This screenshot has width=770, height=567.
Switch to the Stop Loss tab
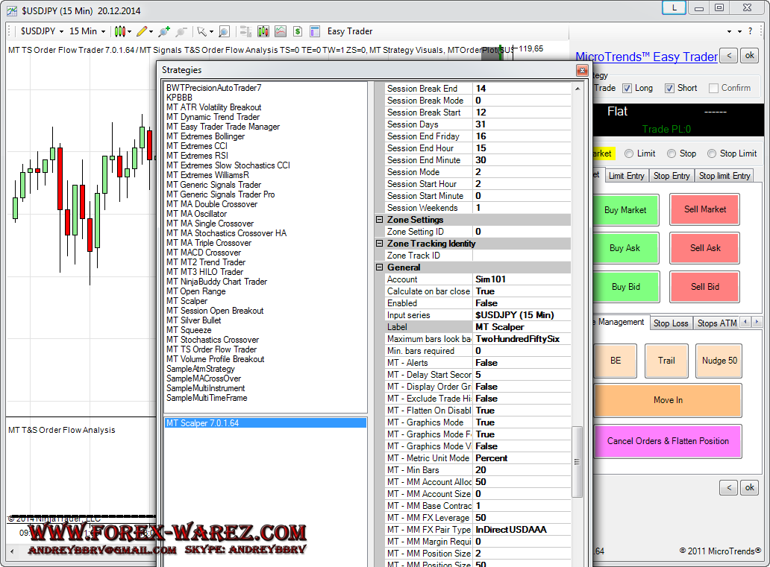(x=670, y=323)
